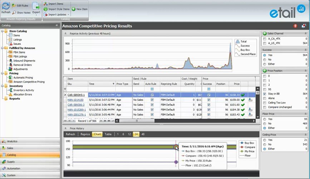Click the Import Updates icon
The image size is (310, 179).
[x=46, y=15]
